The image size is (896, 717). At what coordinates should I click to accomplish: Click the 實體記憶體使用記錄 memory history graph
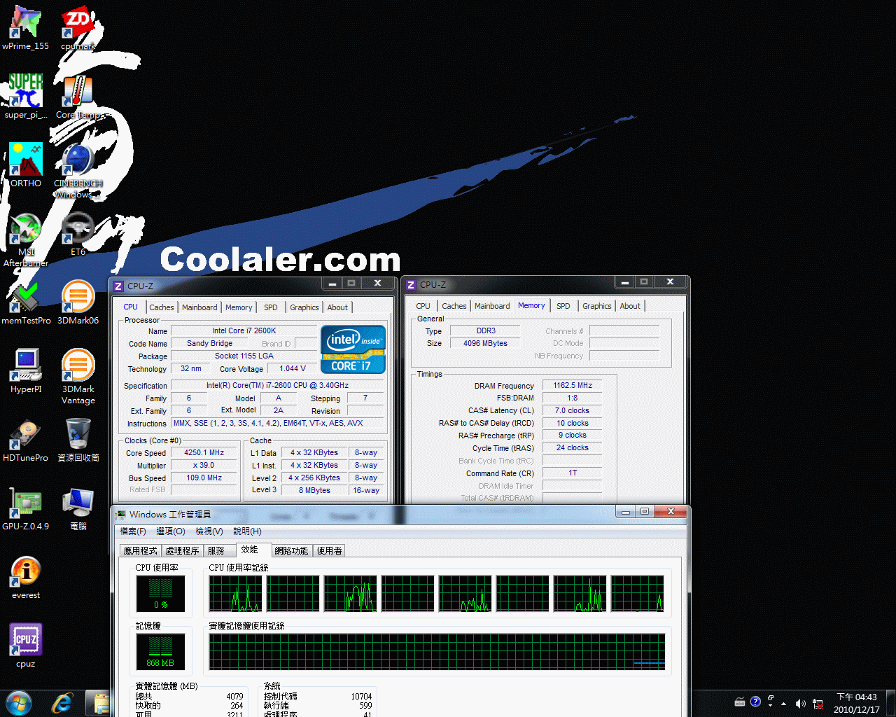tap(437, 652)
